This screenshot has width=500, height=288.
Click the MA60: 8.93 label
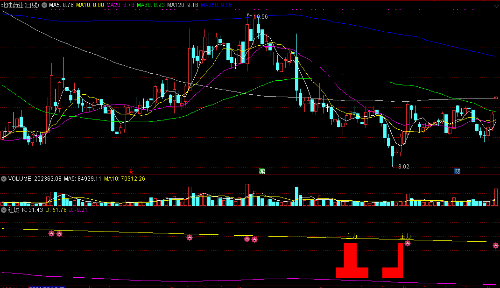click(150, 5)
